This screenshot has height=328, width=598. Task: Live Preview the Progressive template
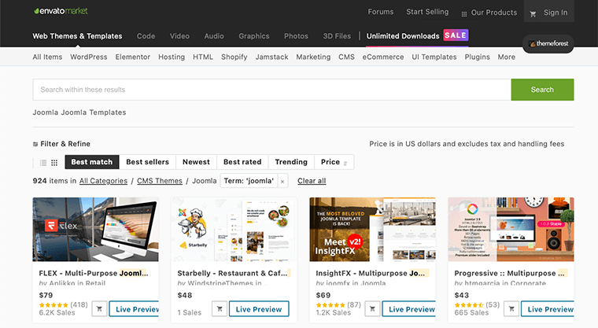pyautogui.click(x=548, y=309)
